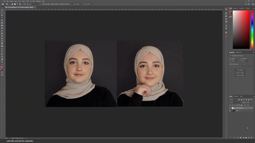Image resolution: width=255 pixels, height=143 pixels.
Task: Click the Profile headshot layer thumbnail
Action: [x=233, y=108]
